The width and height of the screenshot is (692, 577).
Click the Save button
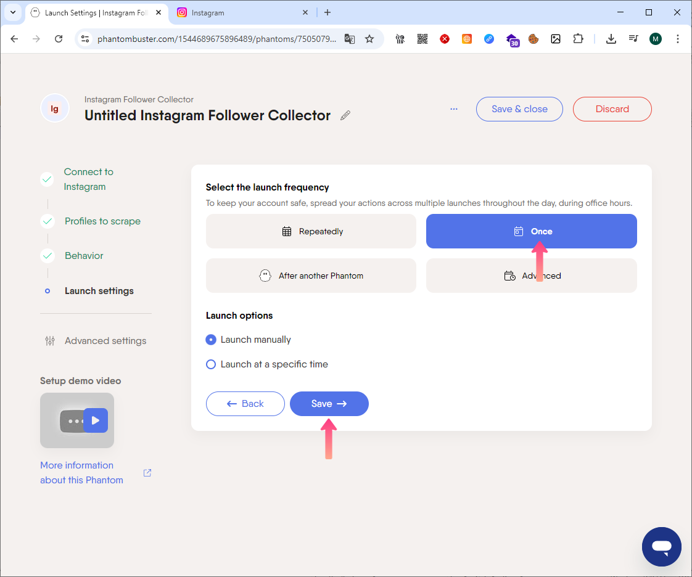(329, 404)
